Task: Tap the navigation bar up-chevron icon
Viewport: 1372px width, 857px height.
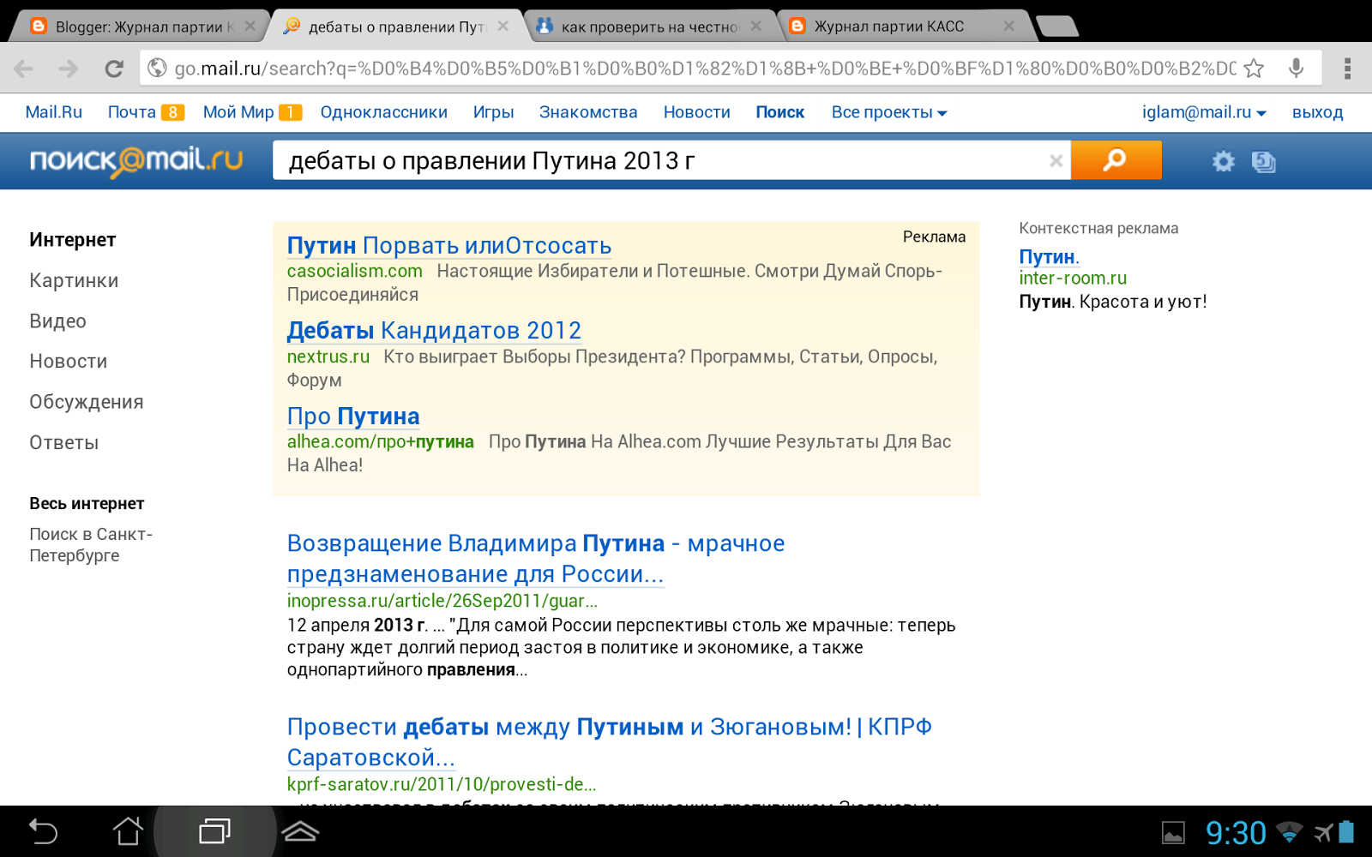Action: 300,831
